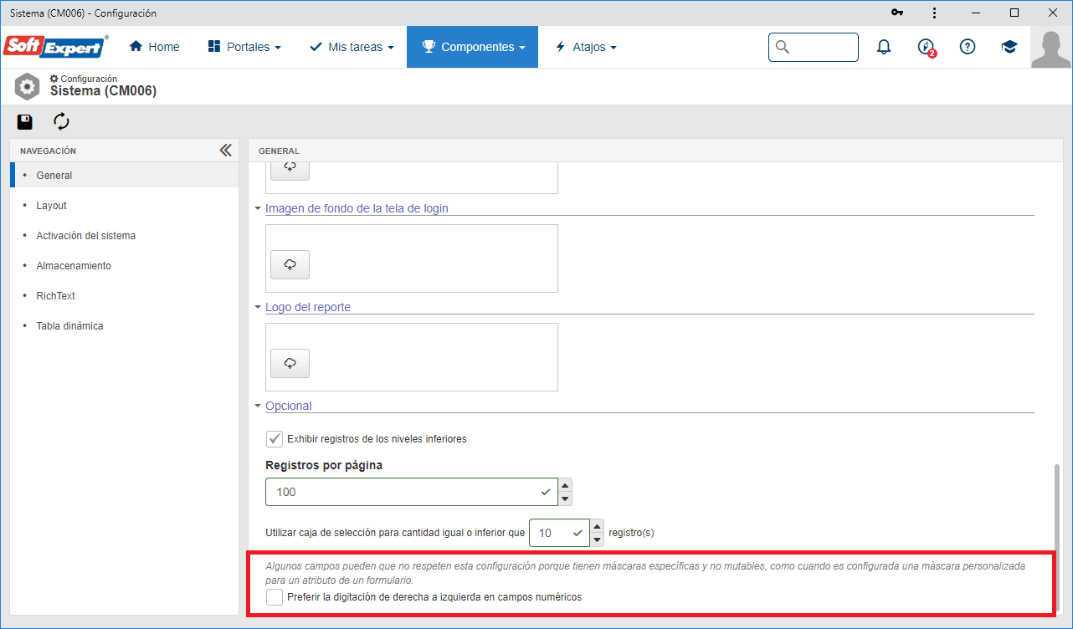This screenshot has height=629, width=1073.
Task: Click upload cloud icon for login background image
Action: (x=290, y=264)
